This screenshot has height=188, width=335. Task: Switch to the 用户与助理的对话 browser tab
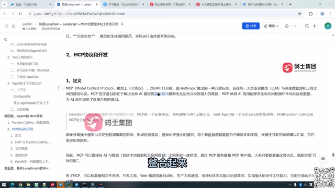[x=263, y=4]
